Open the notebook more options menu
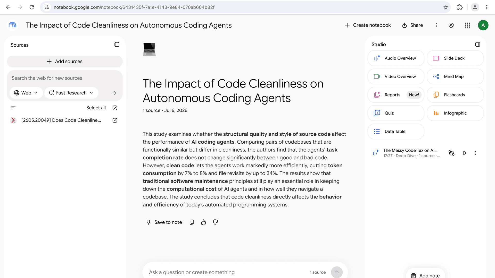Screen dimensions: 495x278 [436, 25]
